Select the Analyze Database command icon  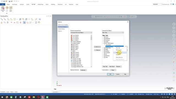click(x=71, y=42)
